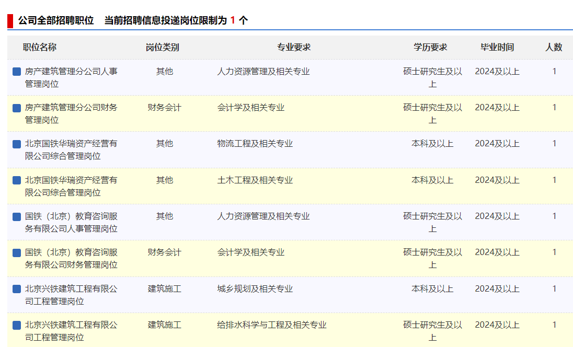This screenshot has height=347, width=573.
Task: Select 其他 category in the 土木工程 row
Action: click(x=165, y=180)
